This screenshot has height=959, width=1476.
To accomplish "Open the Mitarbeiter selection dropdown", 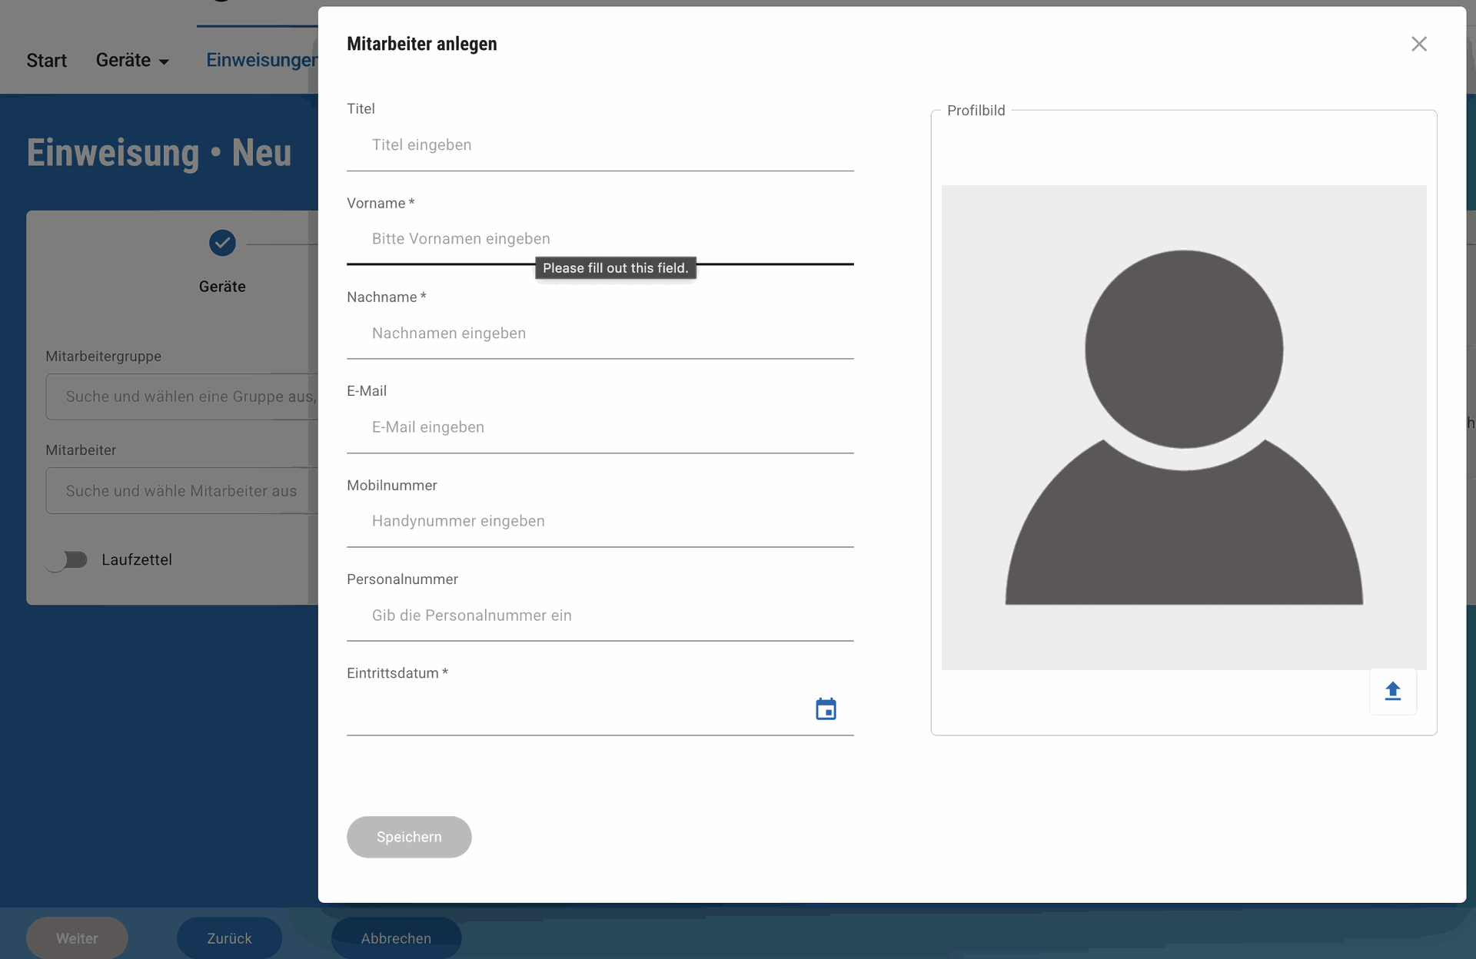I will (182, 490).
